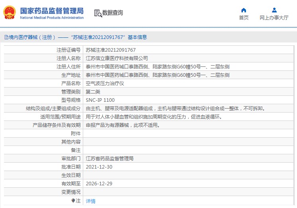Click the 适用范围/预期用途 label
Viewport: 297px width, 208px height.
(x=60, y=117)
